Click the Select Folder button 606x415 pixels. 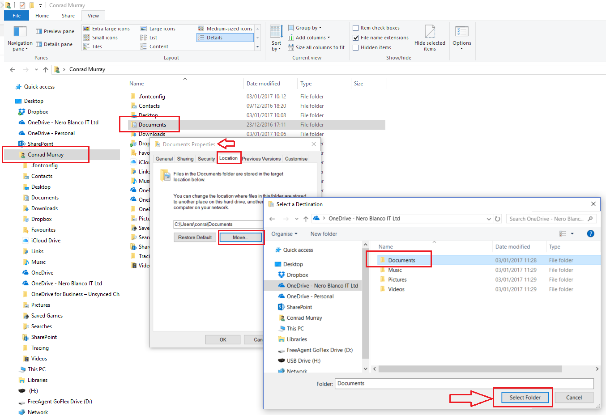tap(525, 398)
